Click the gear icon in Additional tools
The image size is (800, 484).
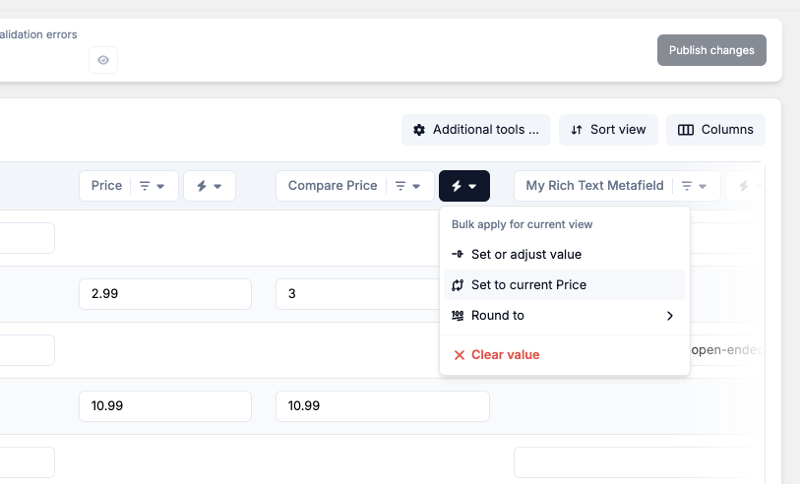pyautogui.click(x=419, y=130)
